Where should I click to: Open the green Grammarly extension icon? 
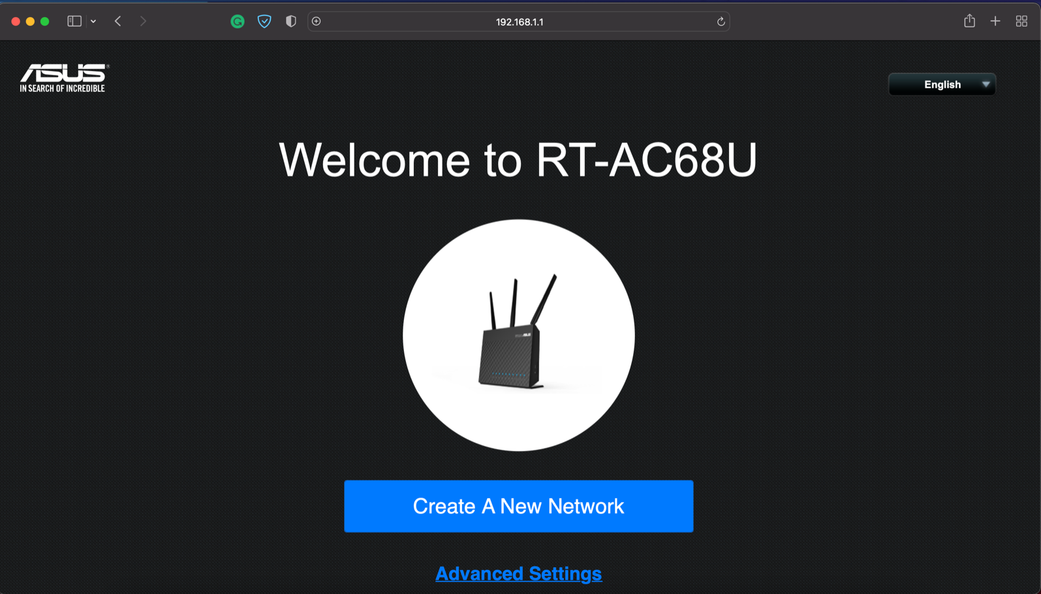click(x=238, y=22)
